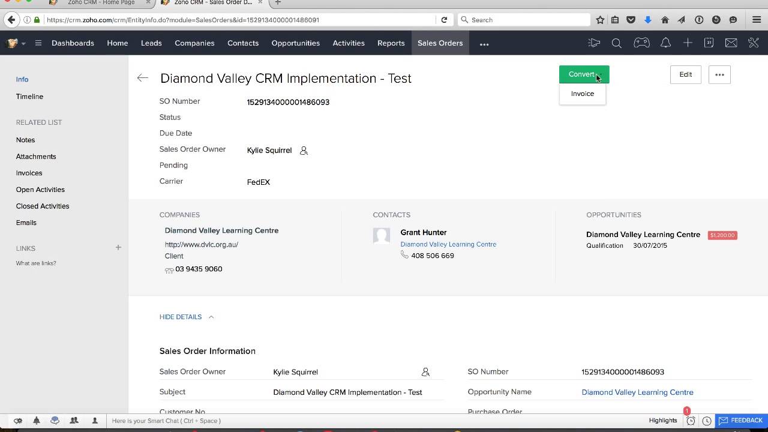
Task: Click the Edit button
Action: (x=686, y=74)
